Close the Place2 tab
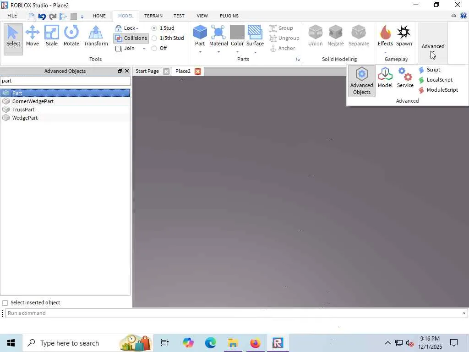 tap(198, 71)
